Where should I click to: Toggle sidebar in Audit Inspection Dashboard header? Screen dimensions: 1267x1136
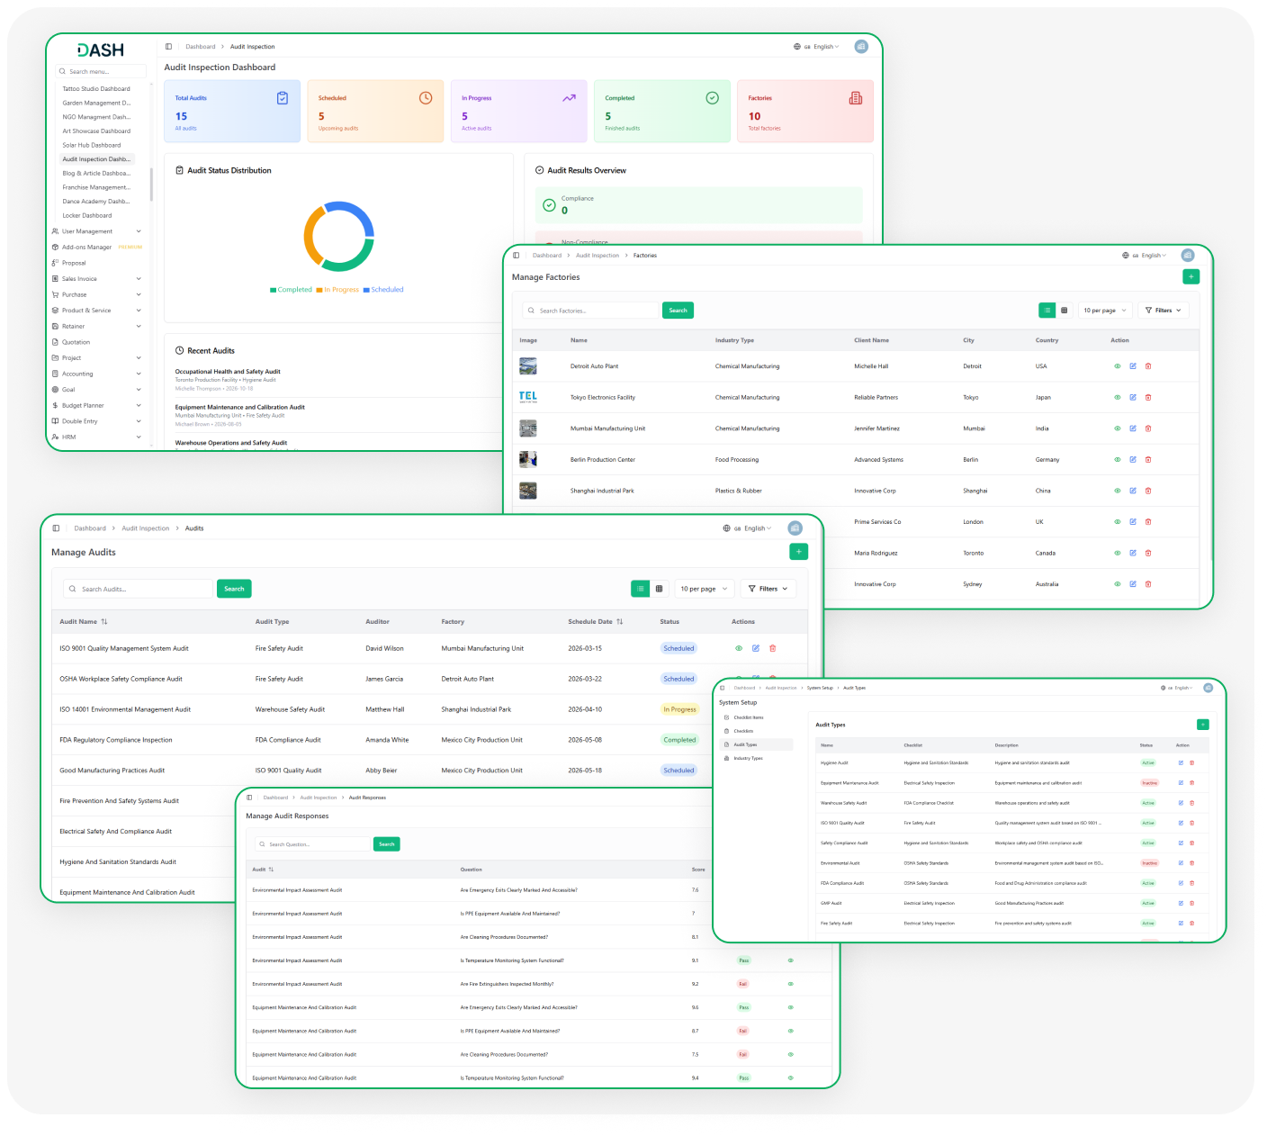click(x=168, y=47)
